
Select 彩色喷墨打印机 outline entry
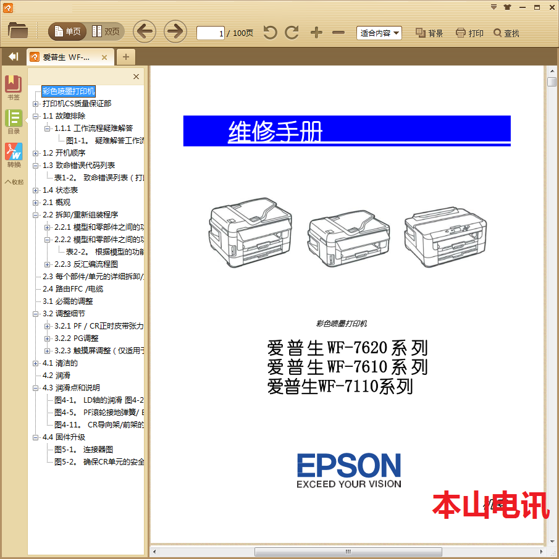click(x=69, y=91)
